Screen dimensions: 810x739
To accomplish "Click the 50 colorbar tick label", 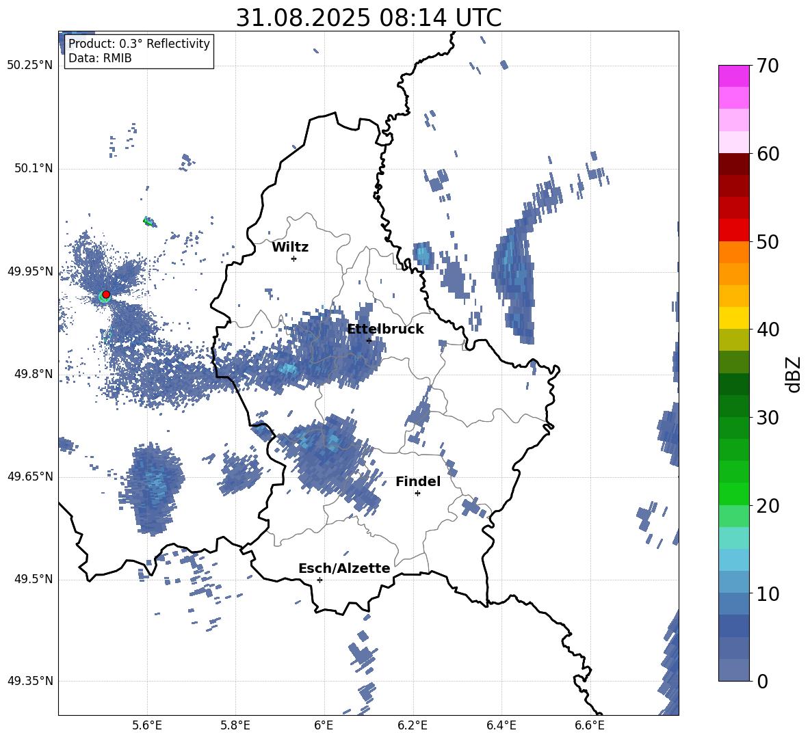I will 768,242.
